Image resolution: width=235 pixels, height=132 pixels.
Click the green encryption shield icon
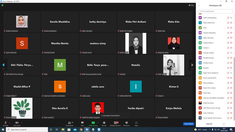pyautogui.click(x=3, y=5)
